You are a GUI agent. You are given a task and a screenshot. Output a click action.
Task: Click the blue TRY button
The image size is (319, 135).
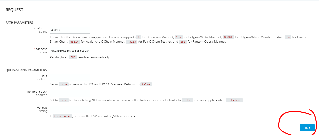click(307, 128)
